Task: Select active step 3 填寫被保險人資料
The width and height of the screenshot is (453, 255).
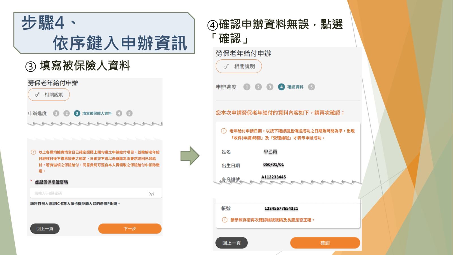Action: 93,113
